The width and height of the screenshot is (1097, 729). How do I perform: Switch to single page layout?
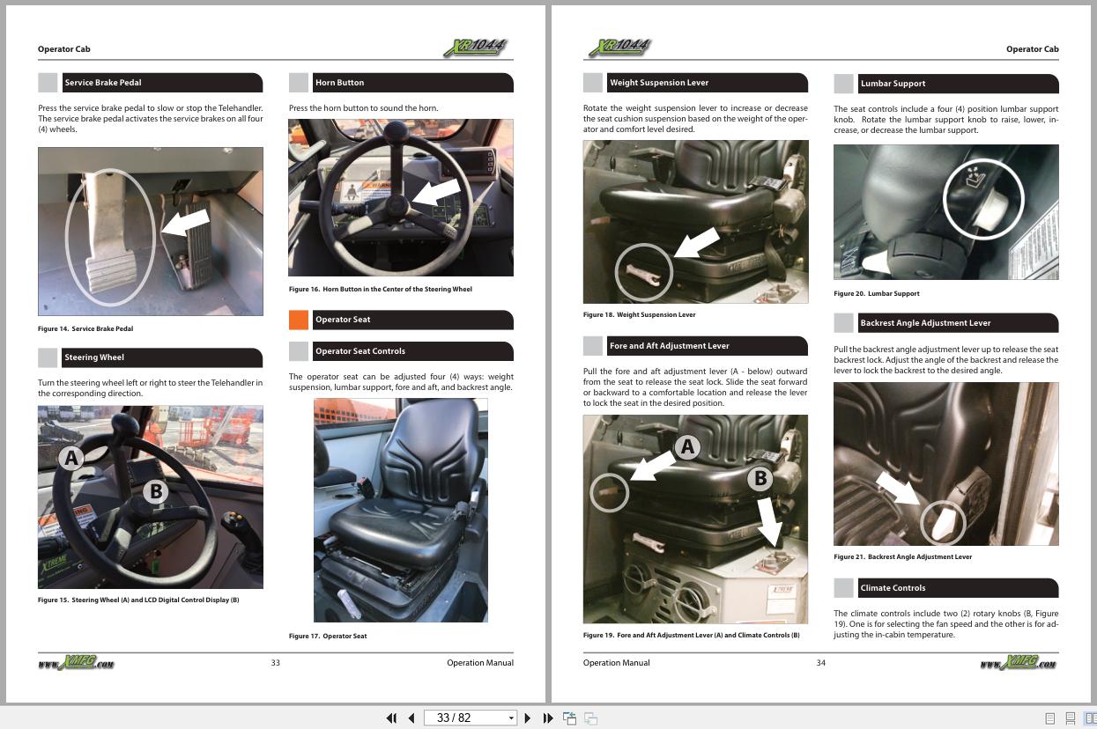[x=1050, y=718]
